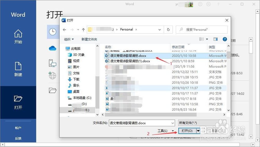Click 新建文件夹 to create folder
Image resolution: width=260 pixels, height=147 pixels.
(89, 39)
